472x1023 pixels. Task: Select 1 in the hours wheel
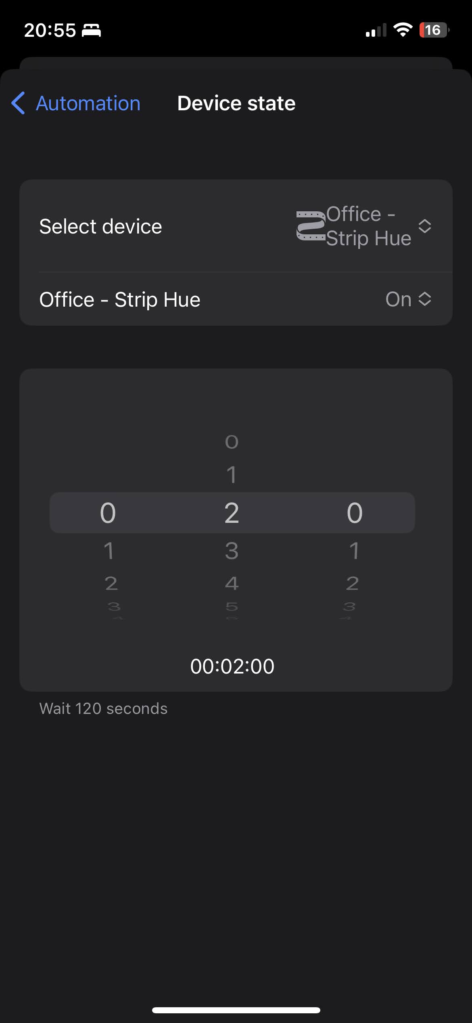pyautogui.click(x=109, y=551)
